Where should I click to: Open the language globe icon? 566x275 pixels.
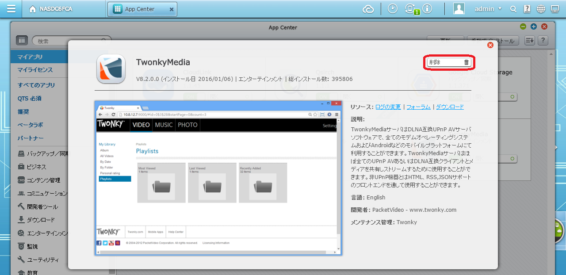click(x=541, y=9)
